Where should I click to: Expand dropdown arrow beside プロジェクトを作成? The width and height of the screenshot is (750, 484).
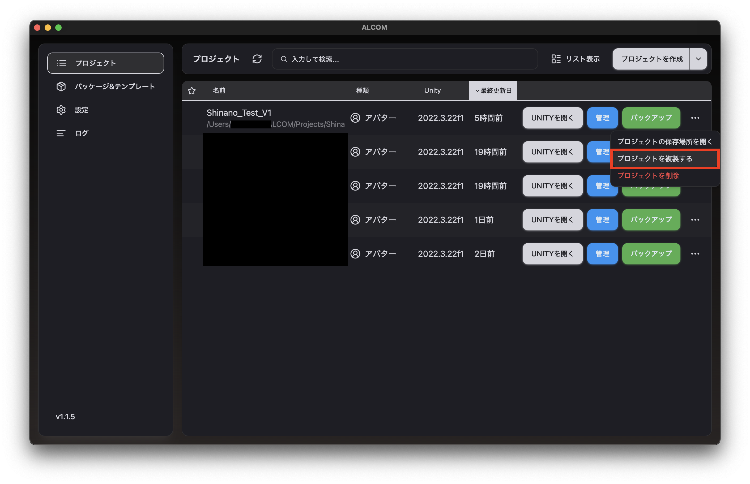(698, 59)
